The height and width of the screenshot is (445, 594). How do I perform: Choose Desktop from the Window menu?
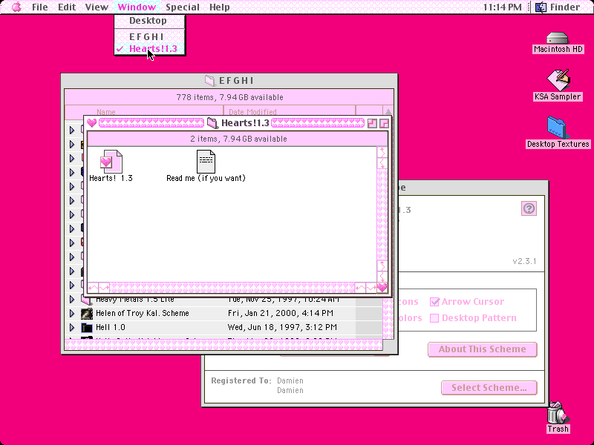[150, 21]
